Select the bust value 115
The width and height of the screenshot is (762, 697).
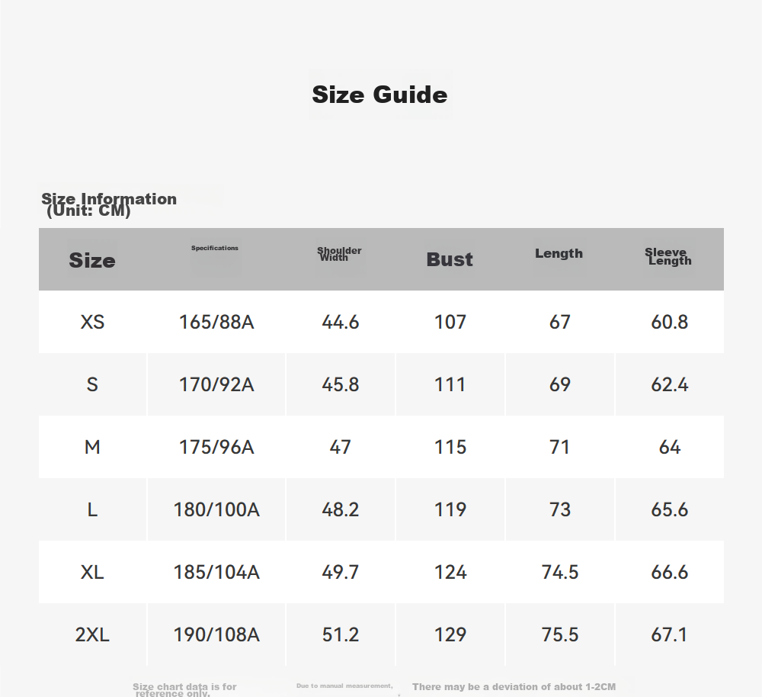(x=450, y=447)
